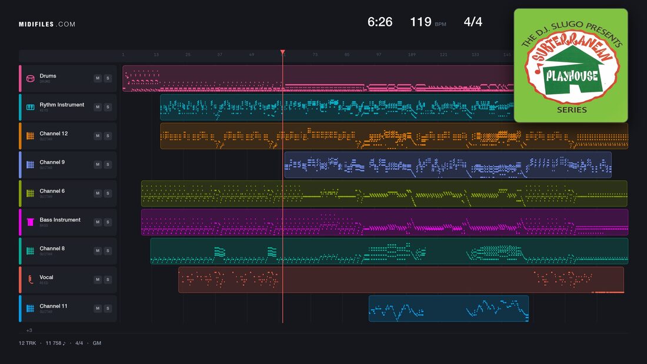Mute the Channel 9 track
The height and width of the screenshot is (364, 647).
(98, 164)
